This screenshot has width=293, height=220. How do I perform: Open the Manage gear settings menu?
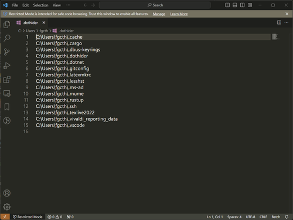[7, 207]
